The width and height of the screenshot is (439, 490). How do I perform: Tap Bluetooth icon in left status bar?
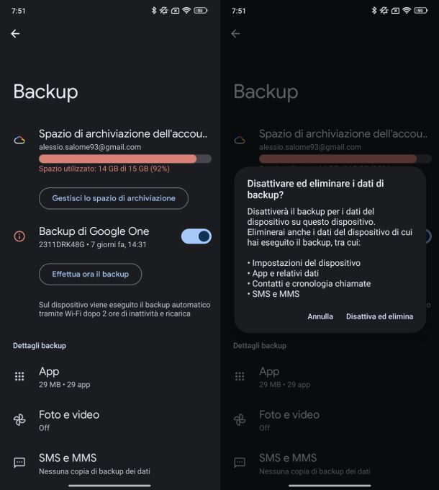tap(153, 11)
